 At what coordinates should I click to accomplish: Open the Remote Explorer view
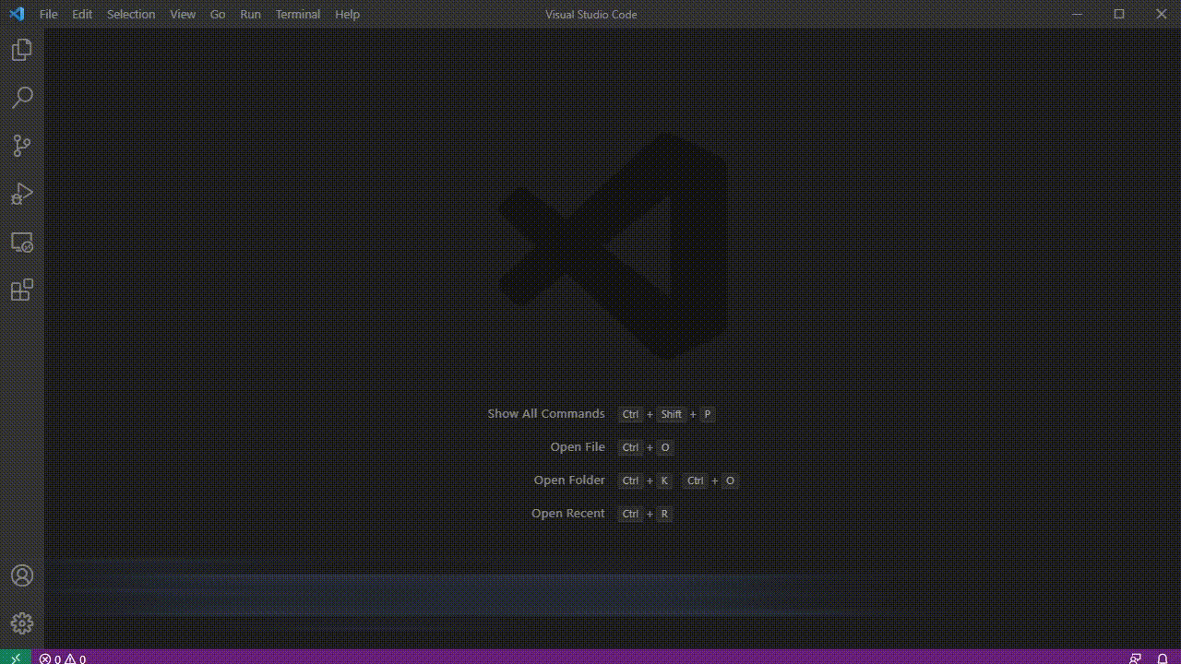[20, 242]
